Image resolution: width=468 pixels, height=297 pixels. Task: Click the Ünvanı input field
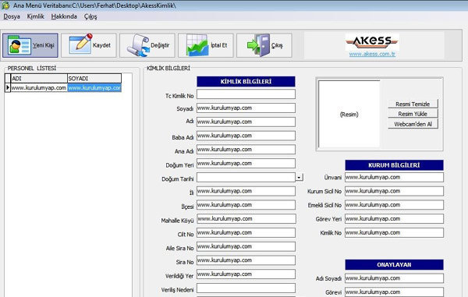pos(394,177)
